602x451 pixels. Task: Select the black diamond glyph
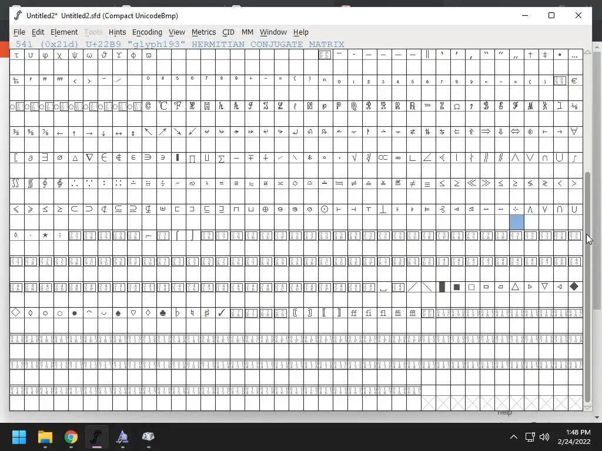coord(574,287)
